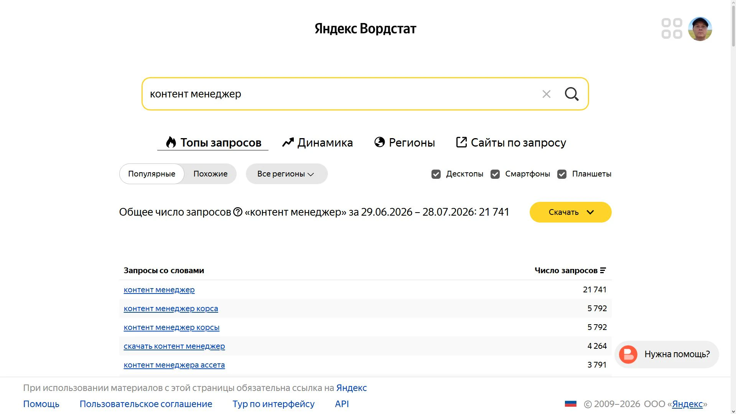Open the Динамика tab
This screenshot has width=736, height=414.
pyautogui.click(x=317, y=142)
